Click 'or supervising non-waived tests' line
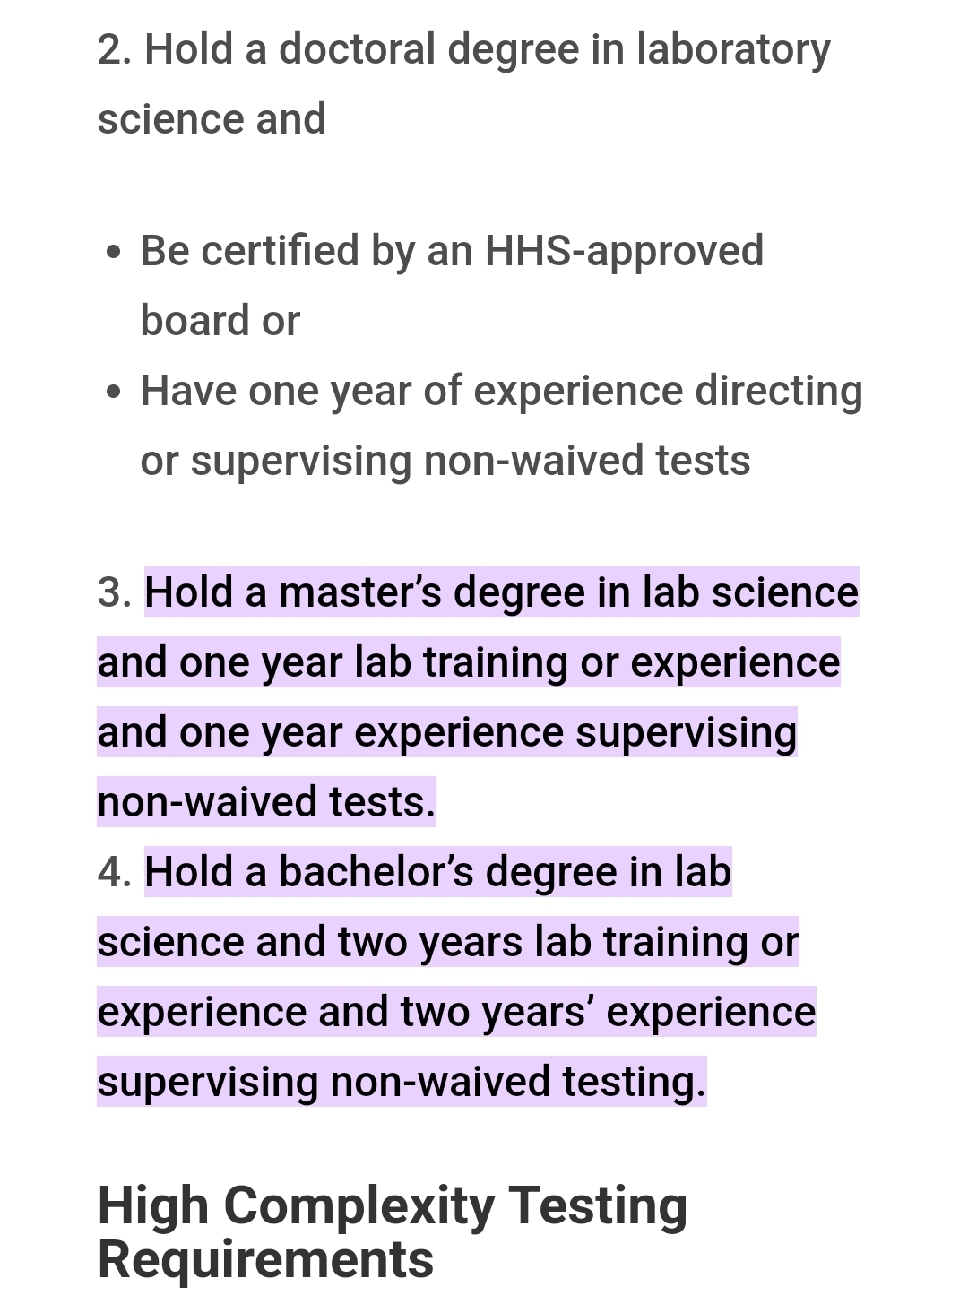968x1304 pixels. tap(445, 461)
